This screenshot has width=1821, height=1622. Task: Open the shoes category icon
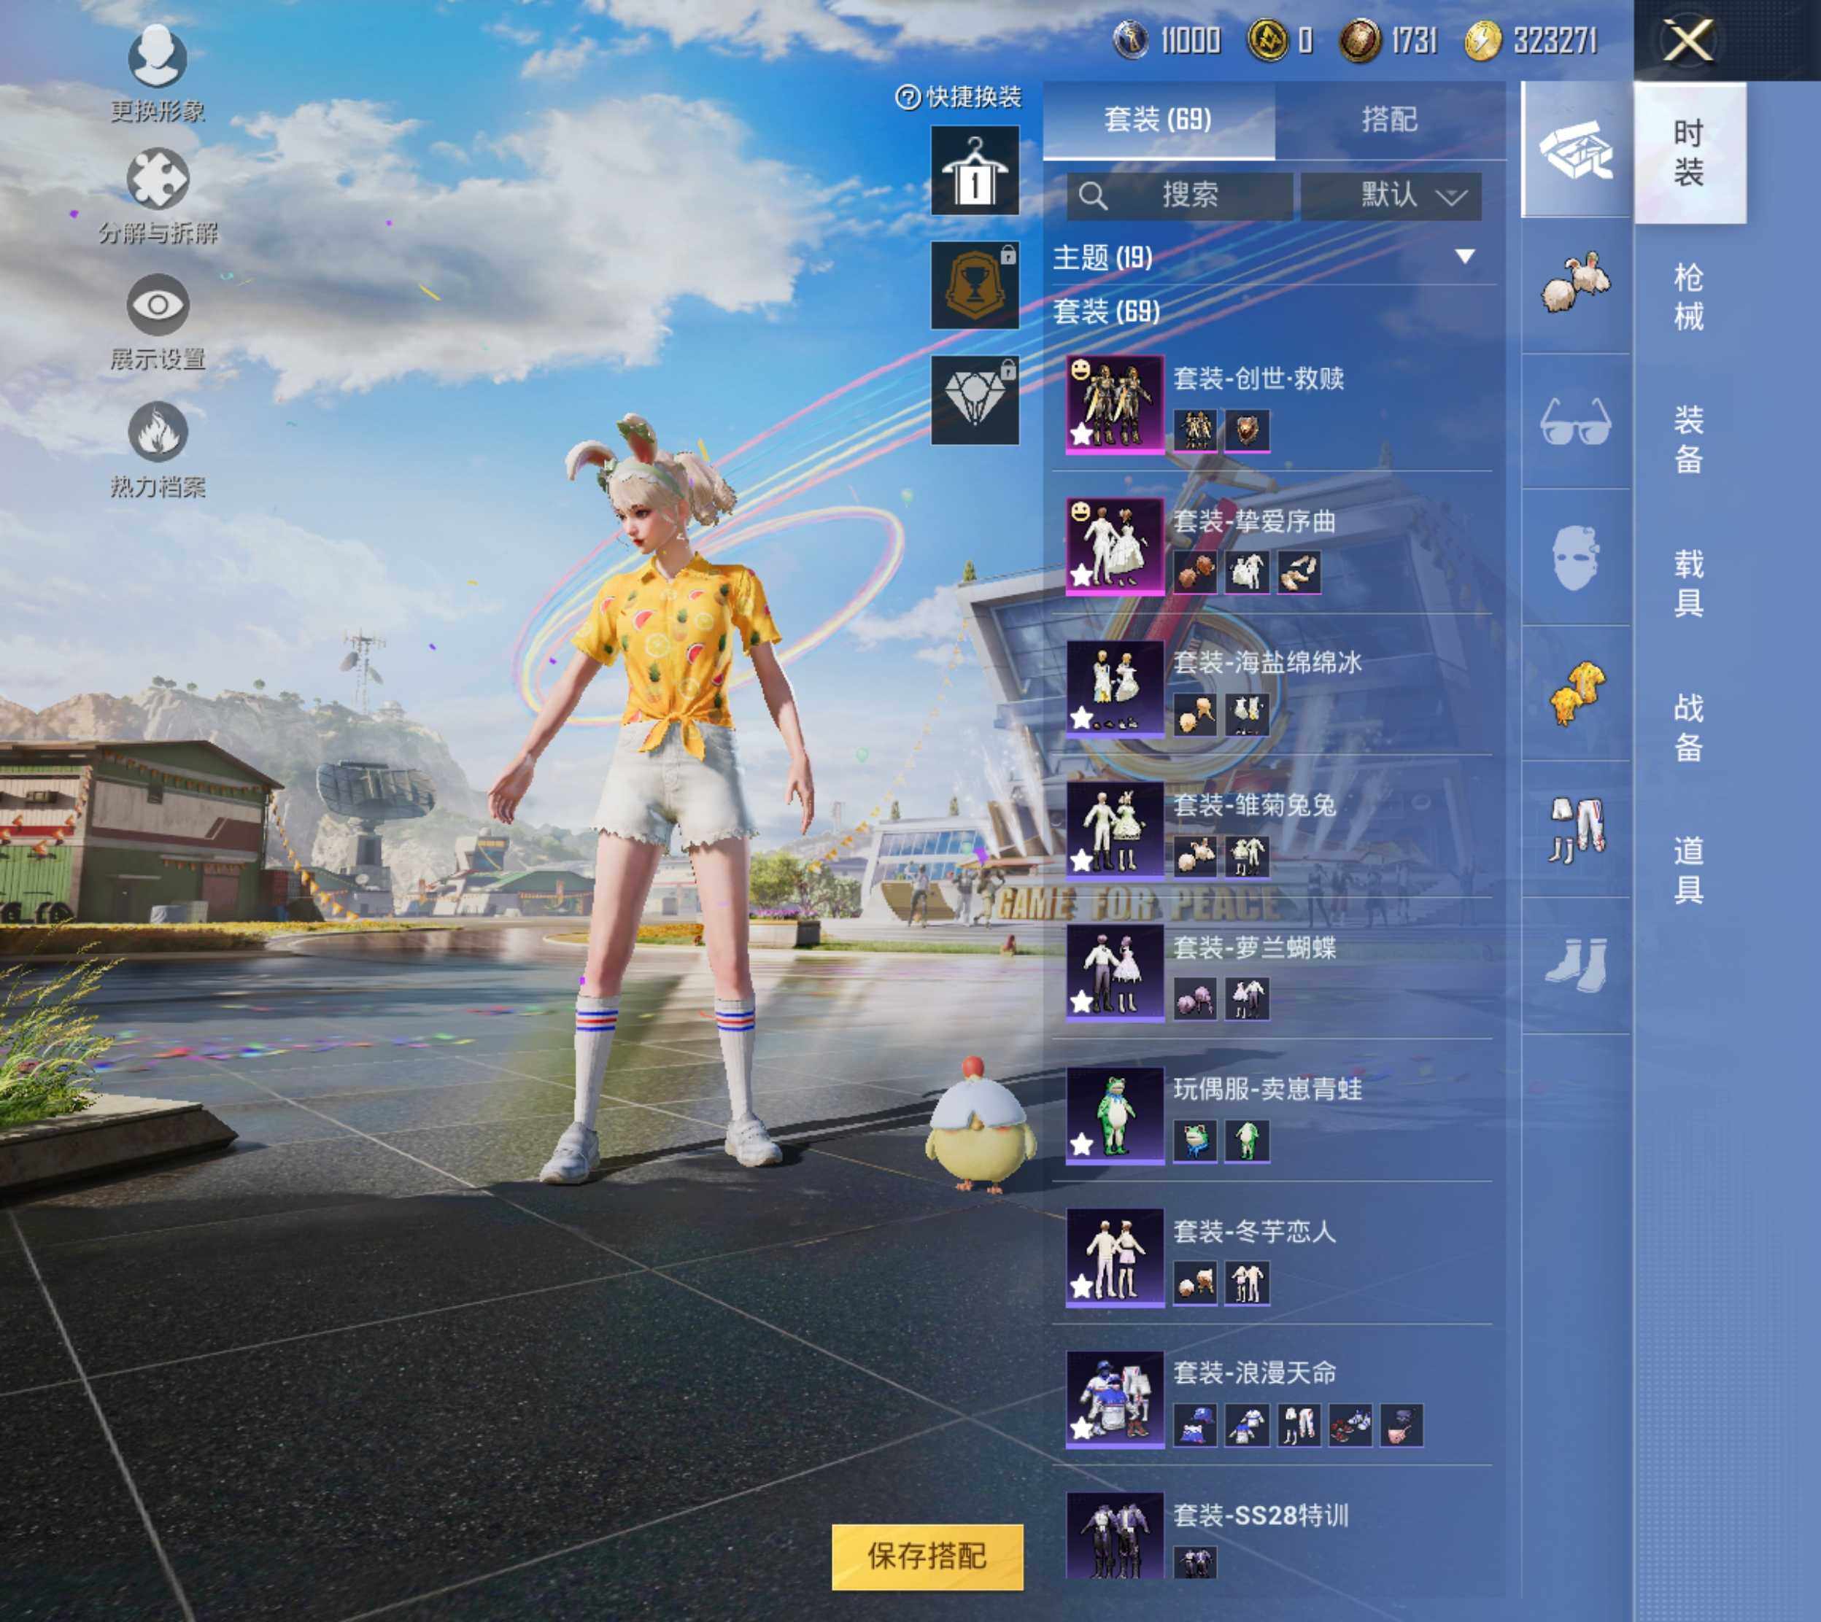coord(1576,965)
